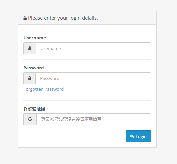Click the key icon on the Login button
Viewport: 177px width, 164px height.
132,136
